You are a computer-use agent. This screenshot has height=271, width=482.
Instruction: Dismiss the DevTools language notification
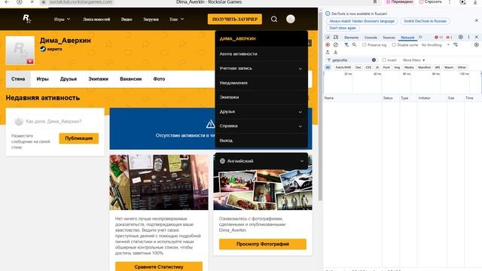(477, 20)
